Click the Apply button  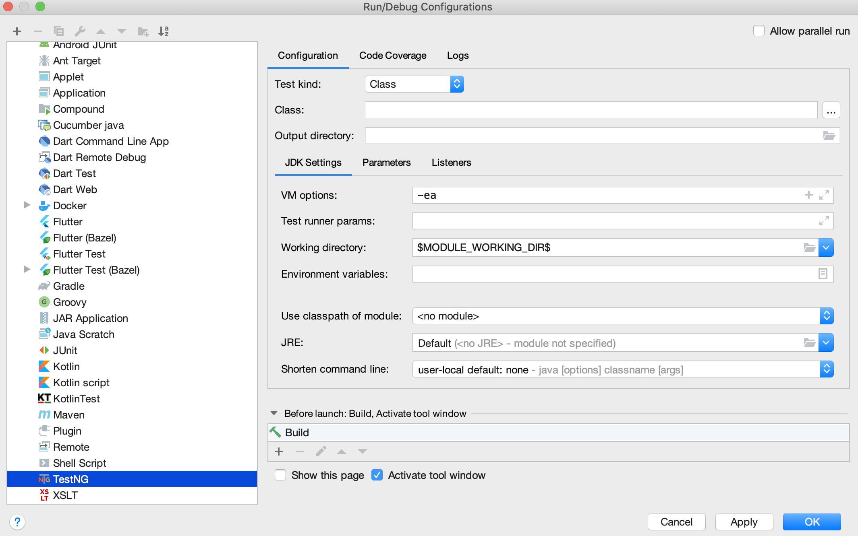[x=744, y=522]
